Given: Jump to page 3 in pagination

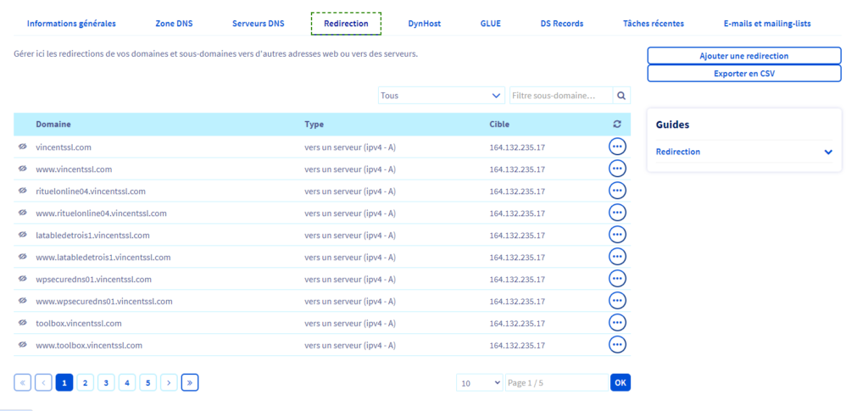Looking at the screenshot, I should click(106, 383).
